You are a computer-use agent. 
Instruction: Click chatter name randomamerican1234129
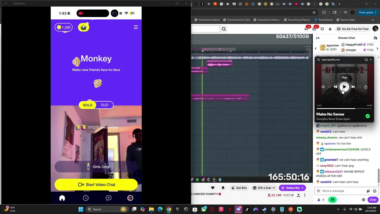click(342, 149)
